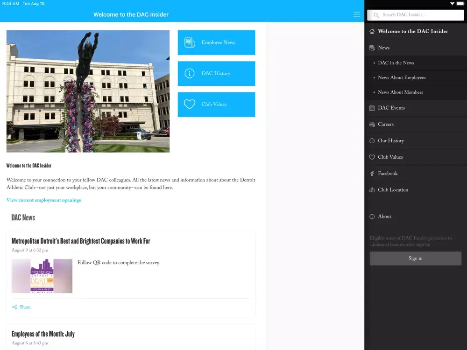Open Metropolitan Detroit's Best and Brightest article title

[81, 241]
